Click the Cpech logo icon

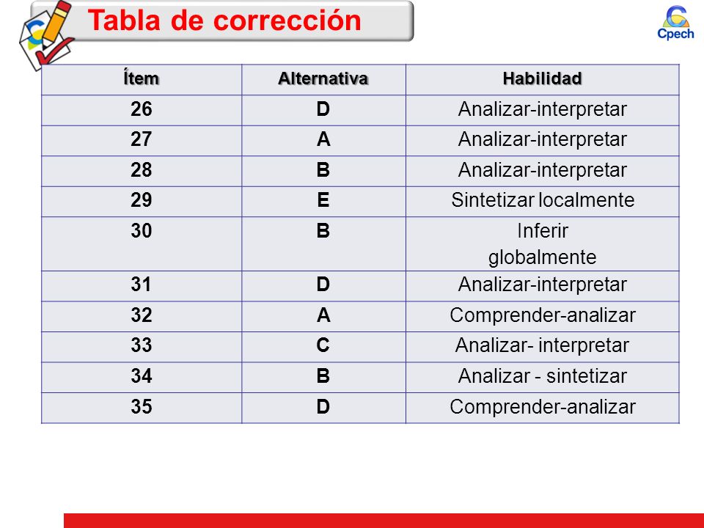675,23
